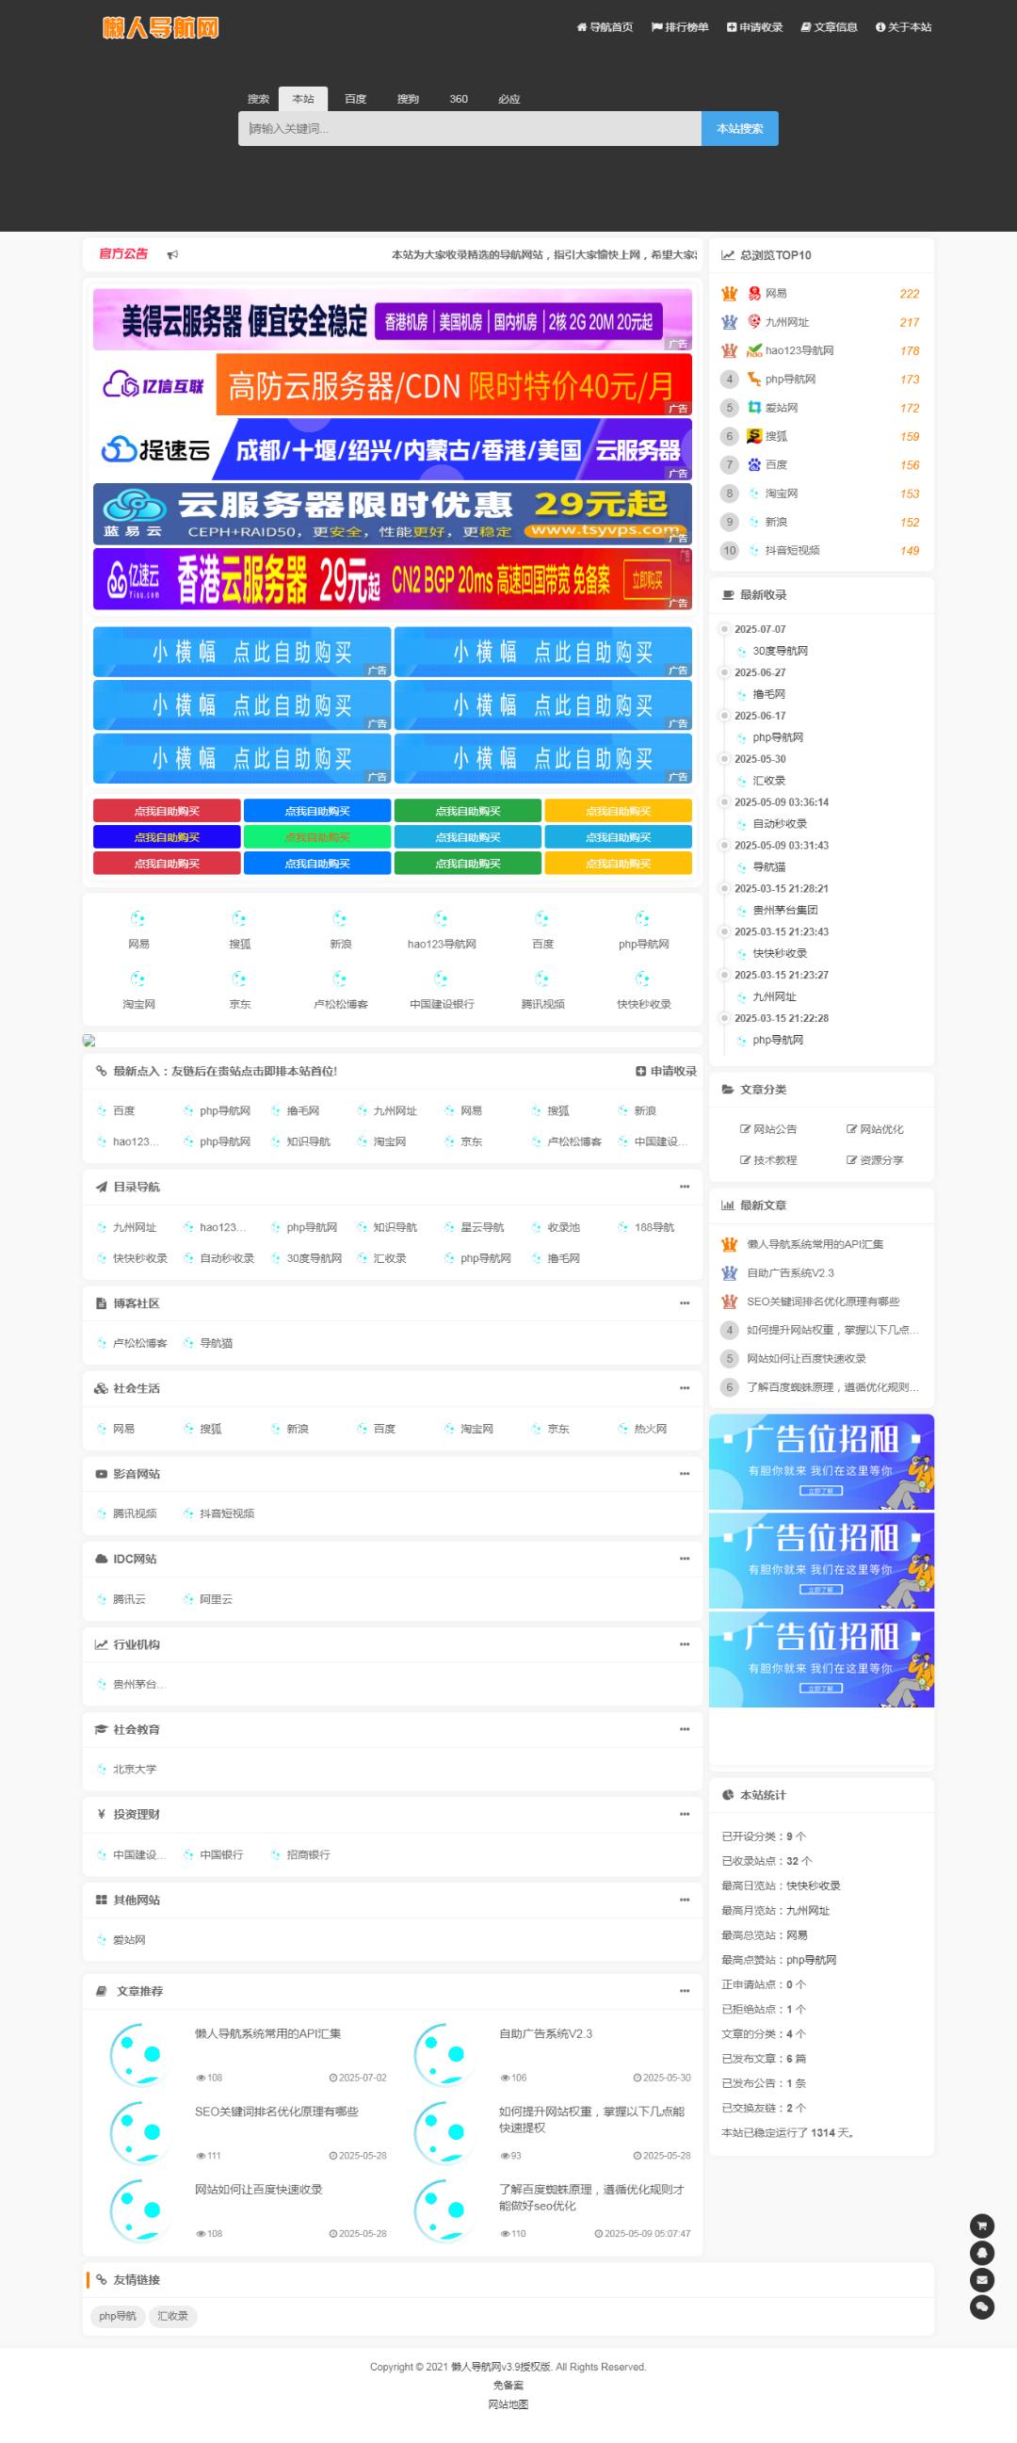Focus the keyword search input field
Screen dimensions: 1017x2443
469,129
